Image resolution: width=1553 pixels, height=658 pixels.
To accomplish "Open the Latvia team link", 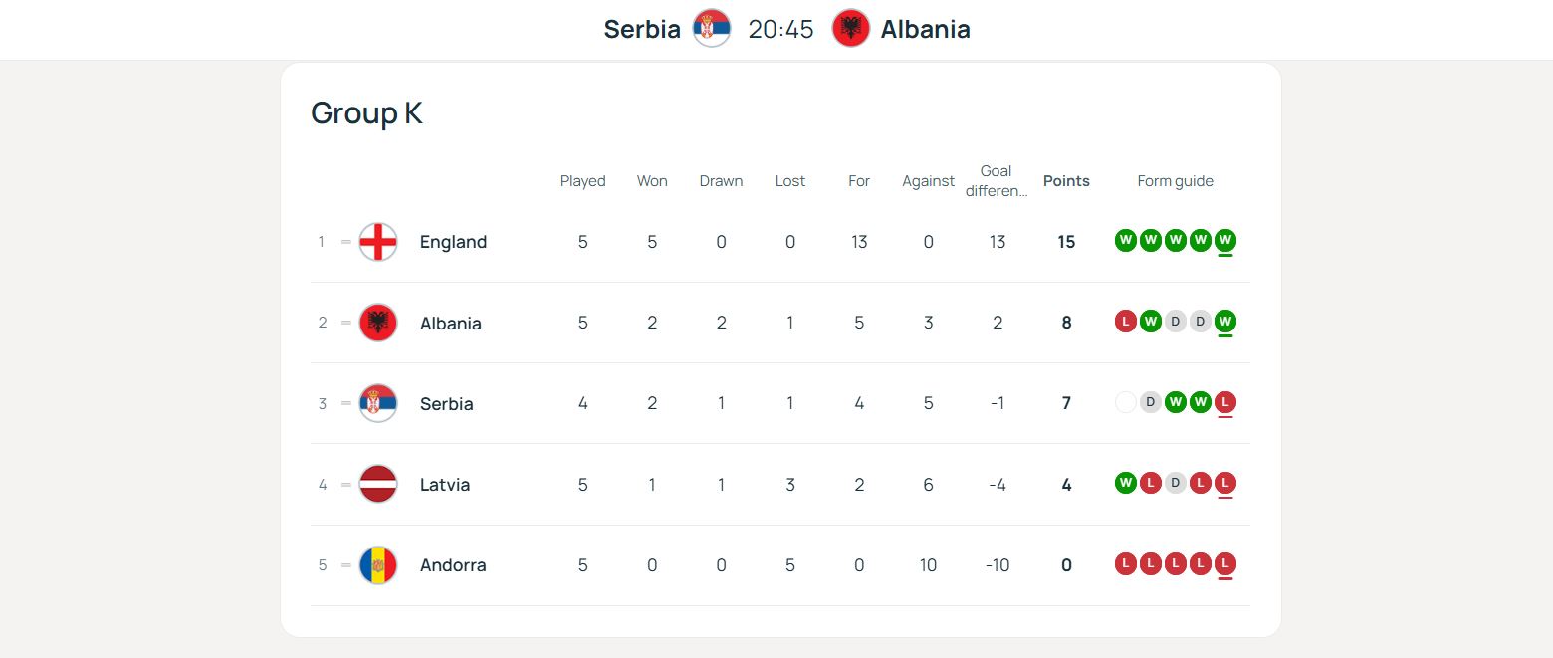I will 445,485.
